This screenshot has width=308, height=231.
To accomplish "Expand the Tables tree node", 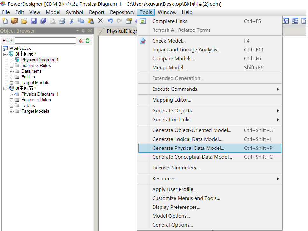I will point(11,105).
